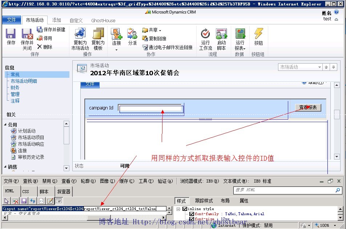The image size is (346, 229).
Task: Switch to the 自定义 ribbon tab
Action: [x=76, y=20]
